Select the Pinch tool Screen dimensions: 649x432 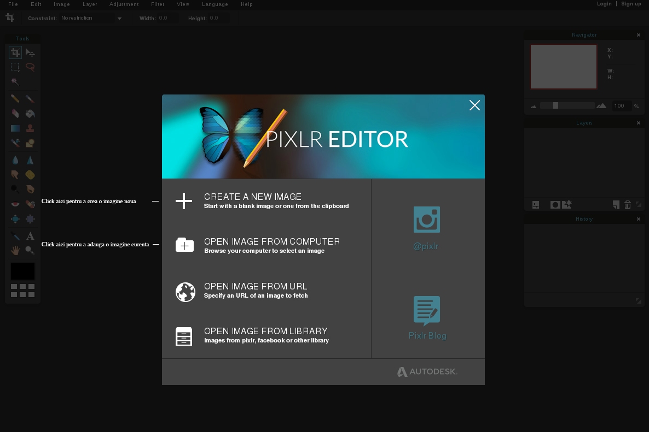tap(30, 219)
